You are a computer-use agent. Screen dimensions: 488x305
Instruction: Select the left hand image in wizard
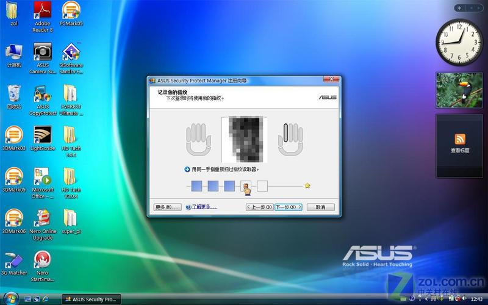(x=198, y=139)
